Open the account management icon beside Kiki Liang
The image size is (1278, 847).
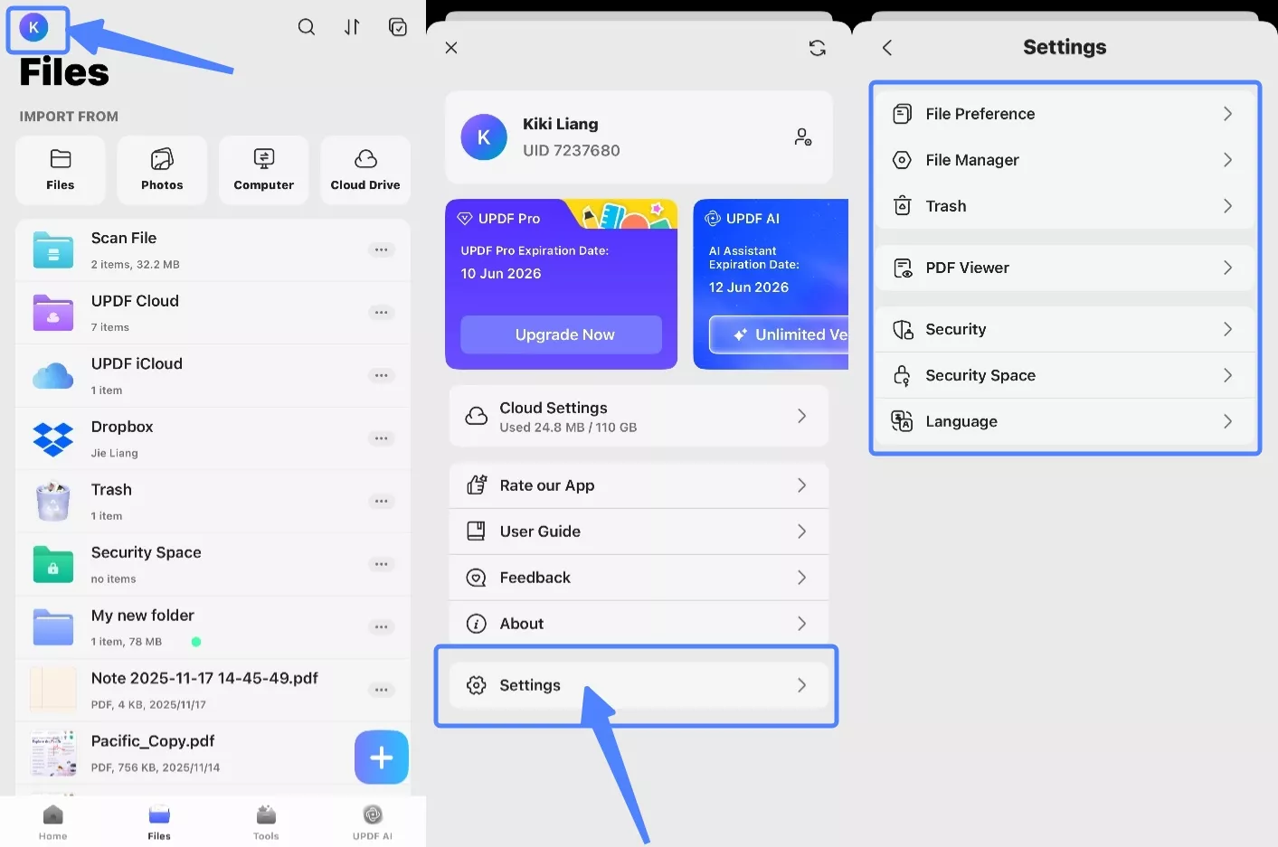point(803,137)
